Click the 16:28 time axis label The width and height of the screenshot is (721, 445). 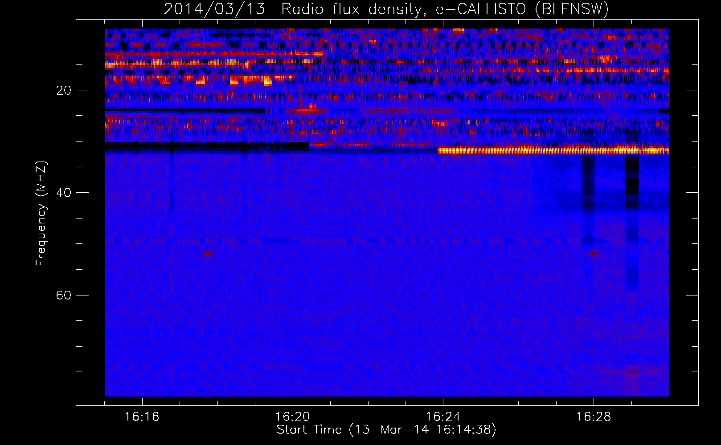click(594, 417)
